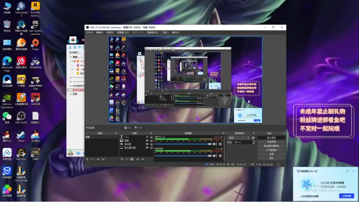
Task: Remove selected source with the minus icon
Action: pos(127,159)
